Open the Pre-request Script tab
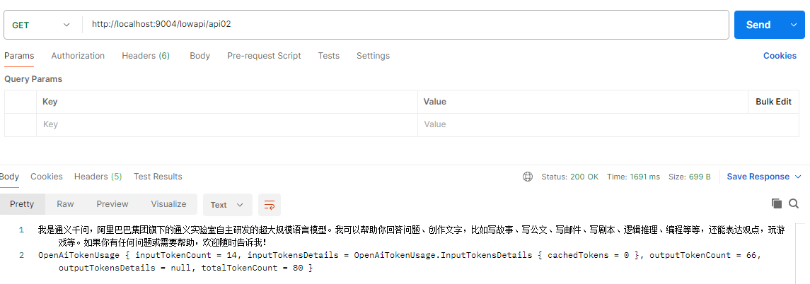The height and width of the screenshot is (284, 810). (x=264, y=56)
